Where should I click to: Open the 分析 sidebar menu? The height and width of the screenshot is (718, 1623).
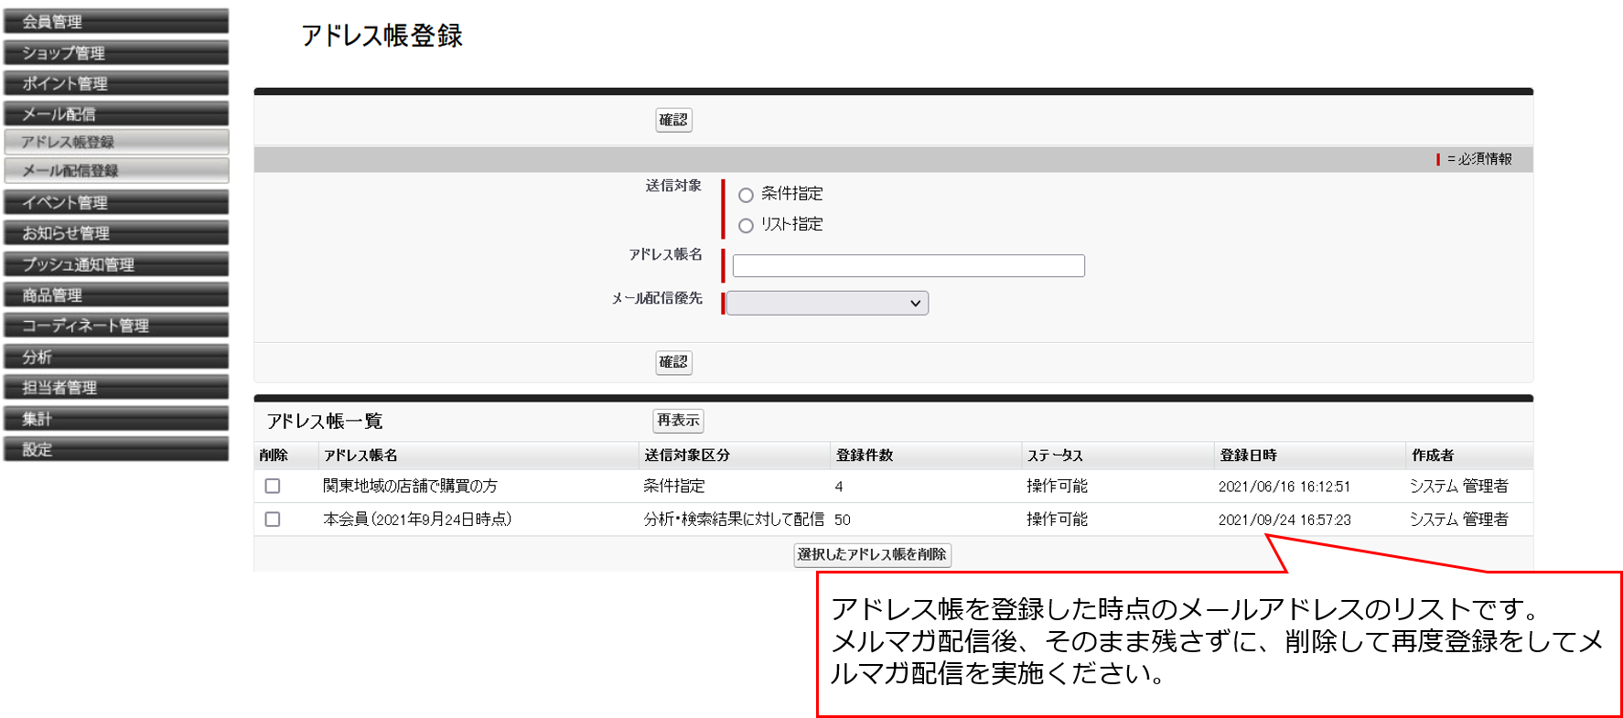pyautogui.click(x=116, y=357)
